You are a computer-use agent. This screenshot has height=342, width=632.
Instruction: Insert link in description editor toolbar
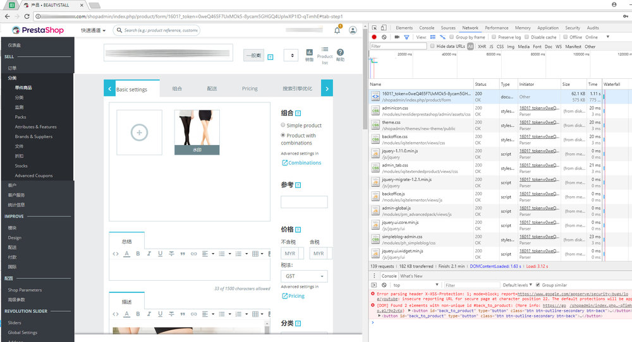(x=194, y=314)
